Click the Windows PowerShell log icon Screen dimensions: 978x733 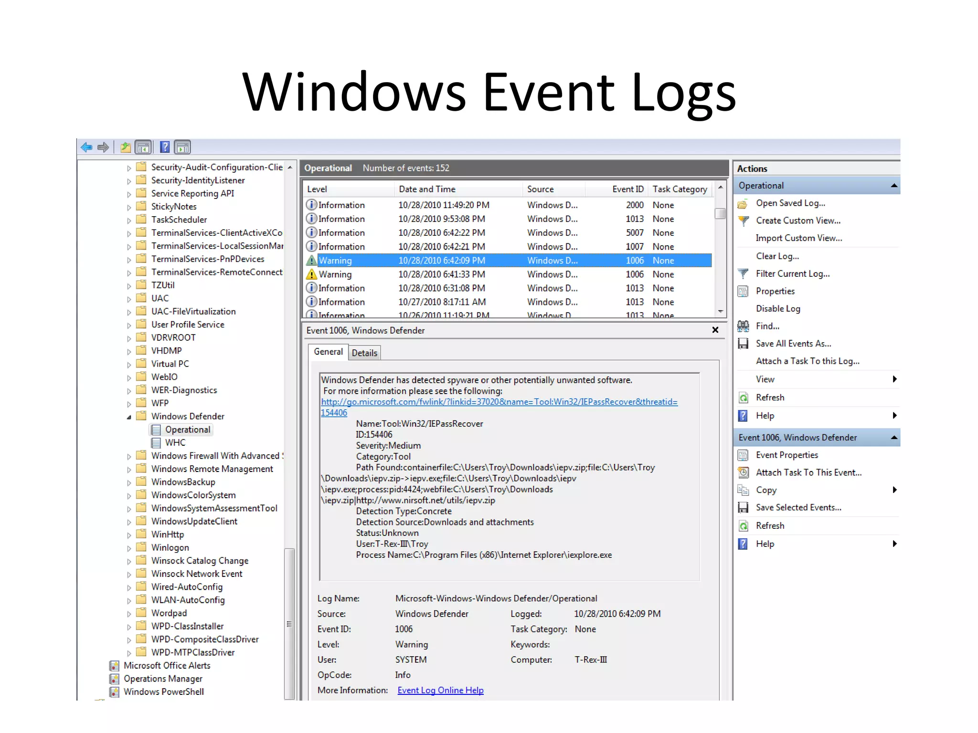point(114,692)
